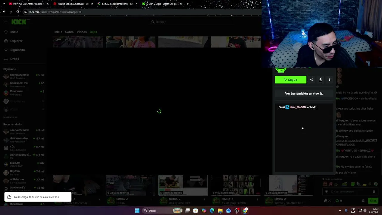Click the microphone icon in system tray
The image size is (382, 215).
[346, 211]
